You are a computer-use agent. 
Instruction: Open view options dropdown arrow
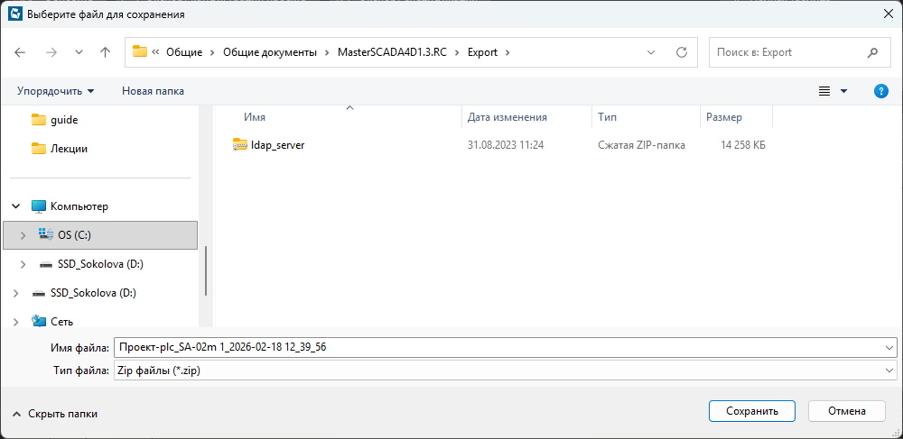[x=844, y=91]
